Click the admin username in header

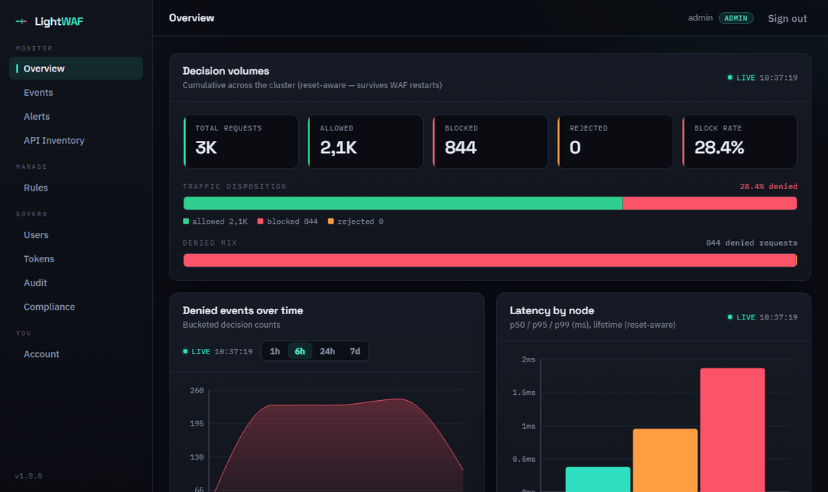[x=700, y=18]
